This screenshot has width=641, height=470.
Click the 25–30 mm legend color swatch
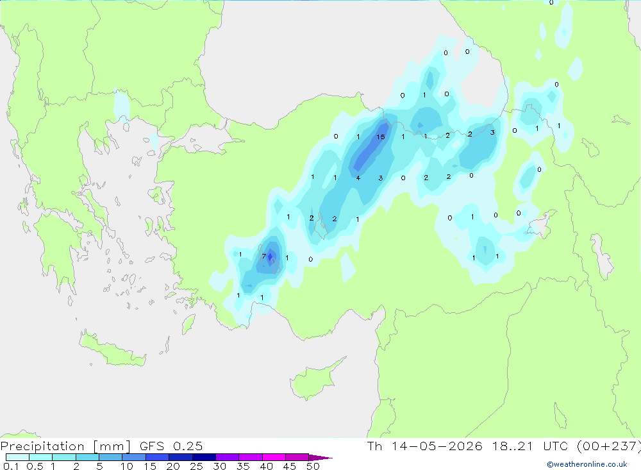click(204, 457)
